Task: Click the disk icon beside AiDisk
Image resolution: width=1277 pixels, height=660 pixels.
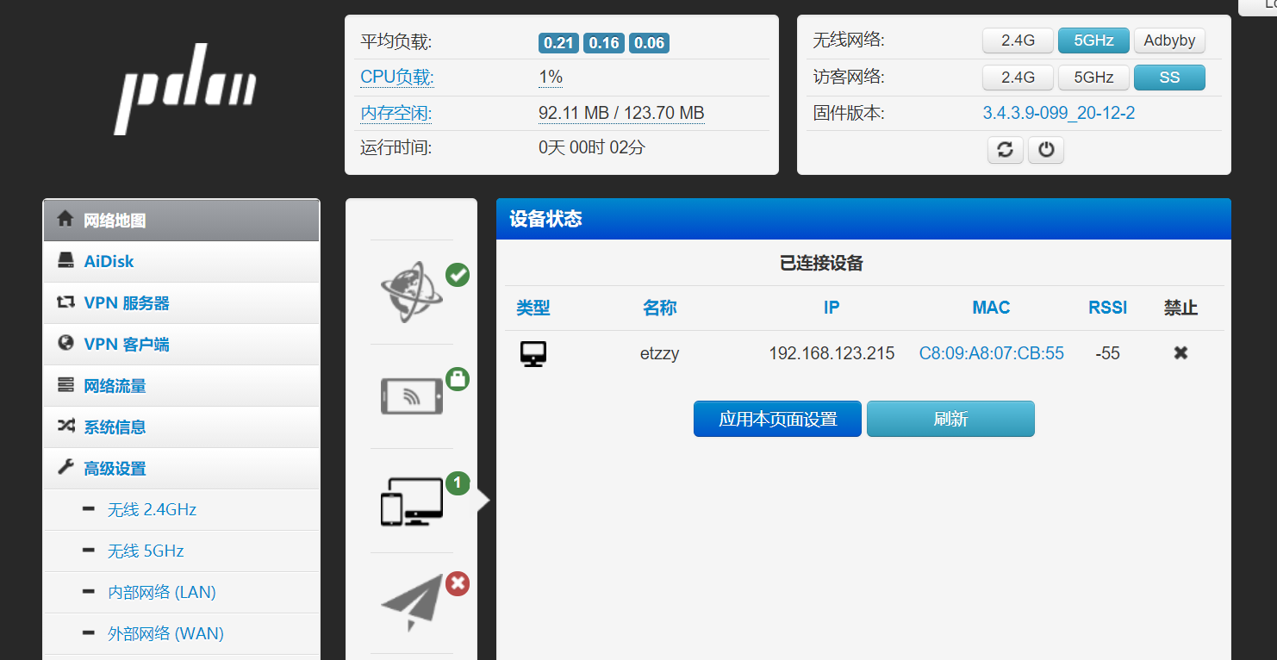Action: pyautogui.click(x=65, y=261)
